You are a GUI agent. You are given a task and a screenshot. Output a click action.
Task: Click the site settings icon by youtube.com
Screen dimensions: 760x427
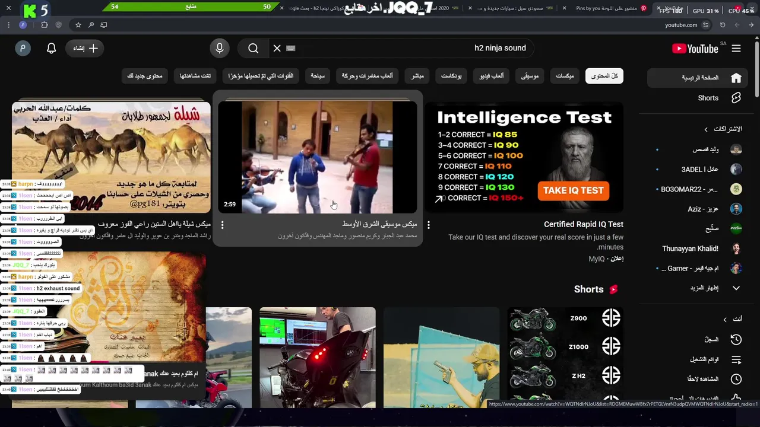(x=705, y=25)
